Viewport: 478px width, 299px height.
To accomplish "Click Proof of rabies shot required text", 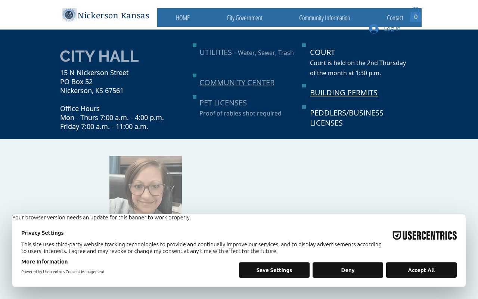I will point(240,113).
